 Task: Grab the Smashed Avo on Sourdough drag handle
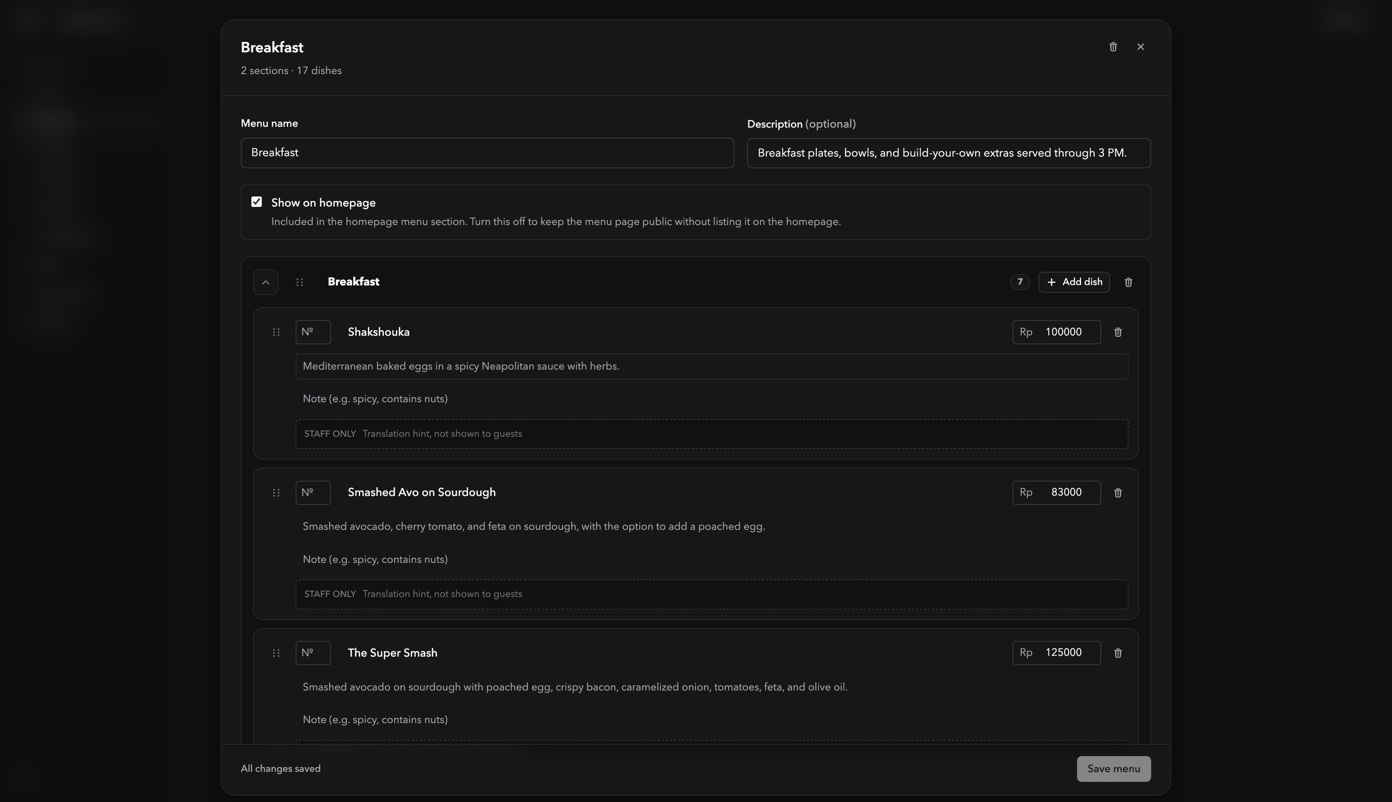click(x=276, y=492)
